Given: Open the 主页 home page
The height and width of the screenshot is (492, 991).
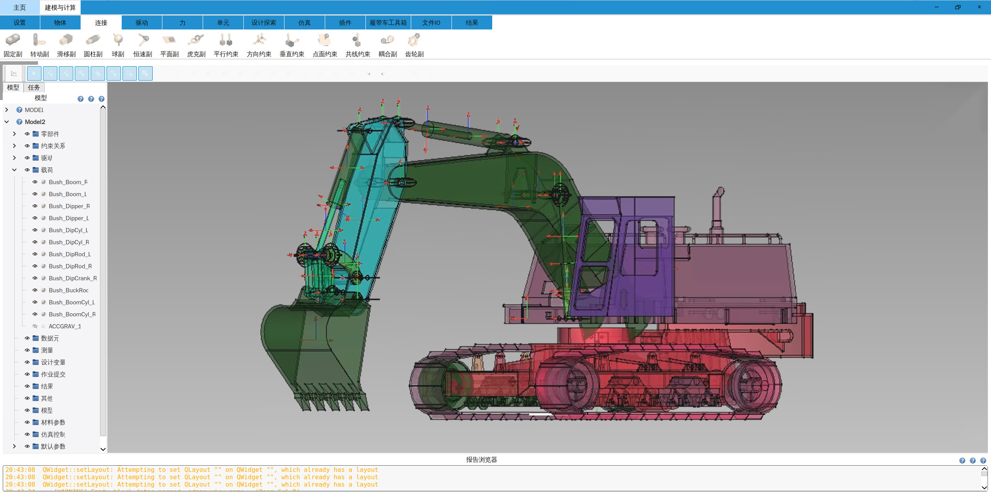Looking at the screenshot, I should (x=19, y=7).
